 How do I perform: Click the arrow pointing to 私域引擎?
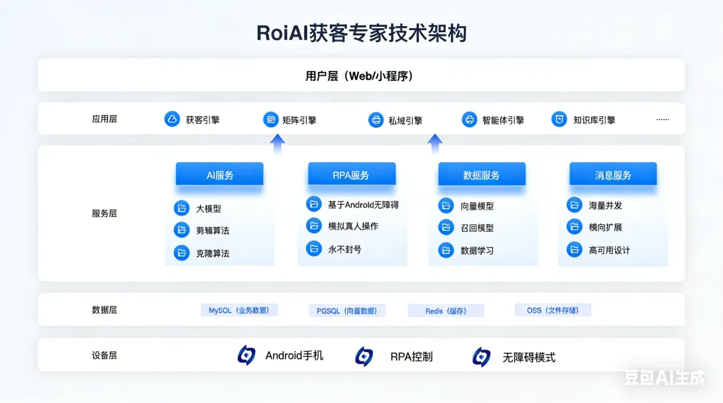pos(436,142)
